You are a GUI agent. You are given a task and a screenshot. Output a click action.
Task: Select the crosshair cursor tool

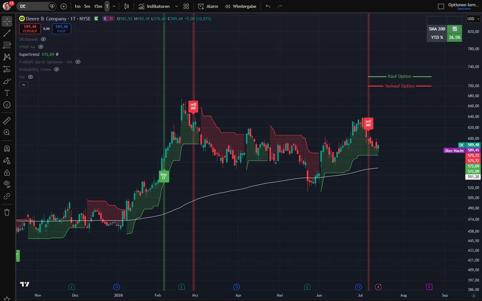tap(7, 21)
